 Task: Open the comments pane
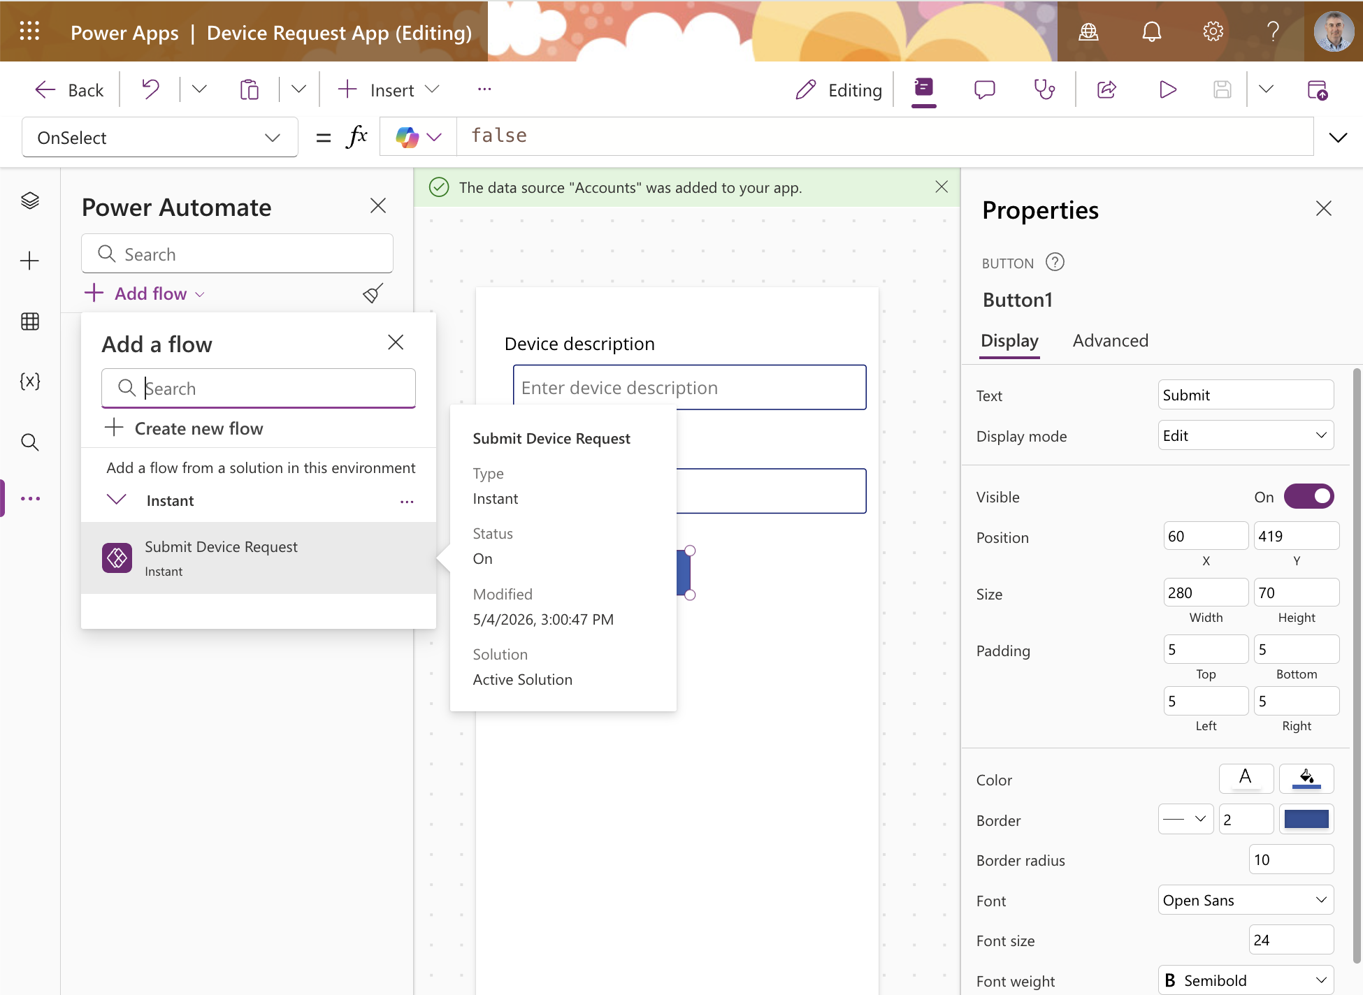[985, 89]
